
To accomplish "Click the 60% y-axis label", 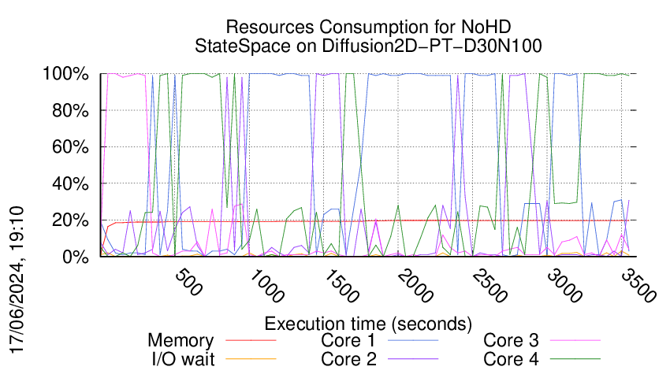I will pyautogui.click(x=70, y=147).
